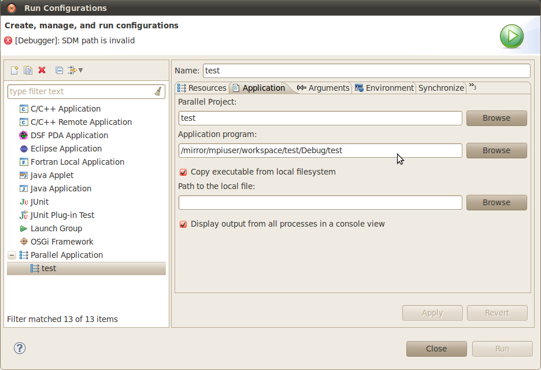This screenshot has height=370, width=541.
Task: Duplicate the selected launch configuration
Action: point(28,71)
